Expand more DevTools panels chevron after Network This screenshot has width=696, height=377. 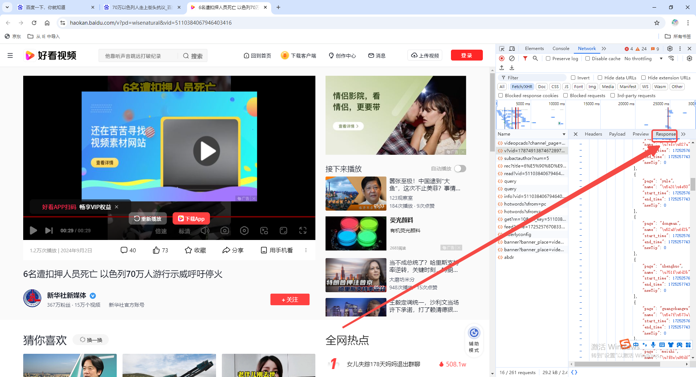pyautogui.click(x=604, y=49)
